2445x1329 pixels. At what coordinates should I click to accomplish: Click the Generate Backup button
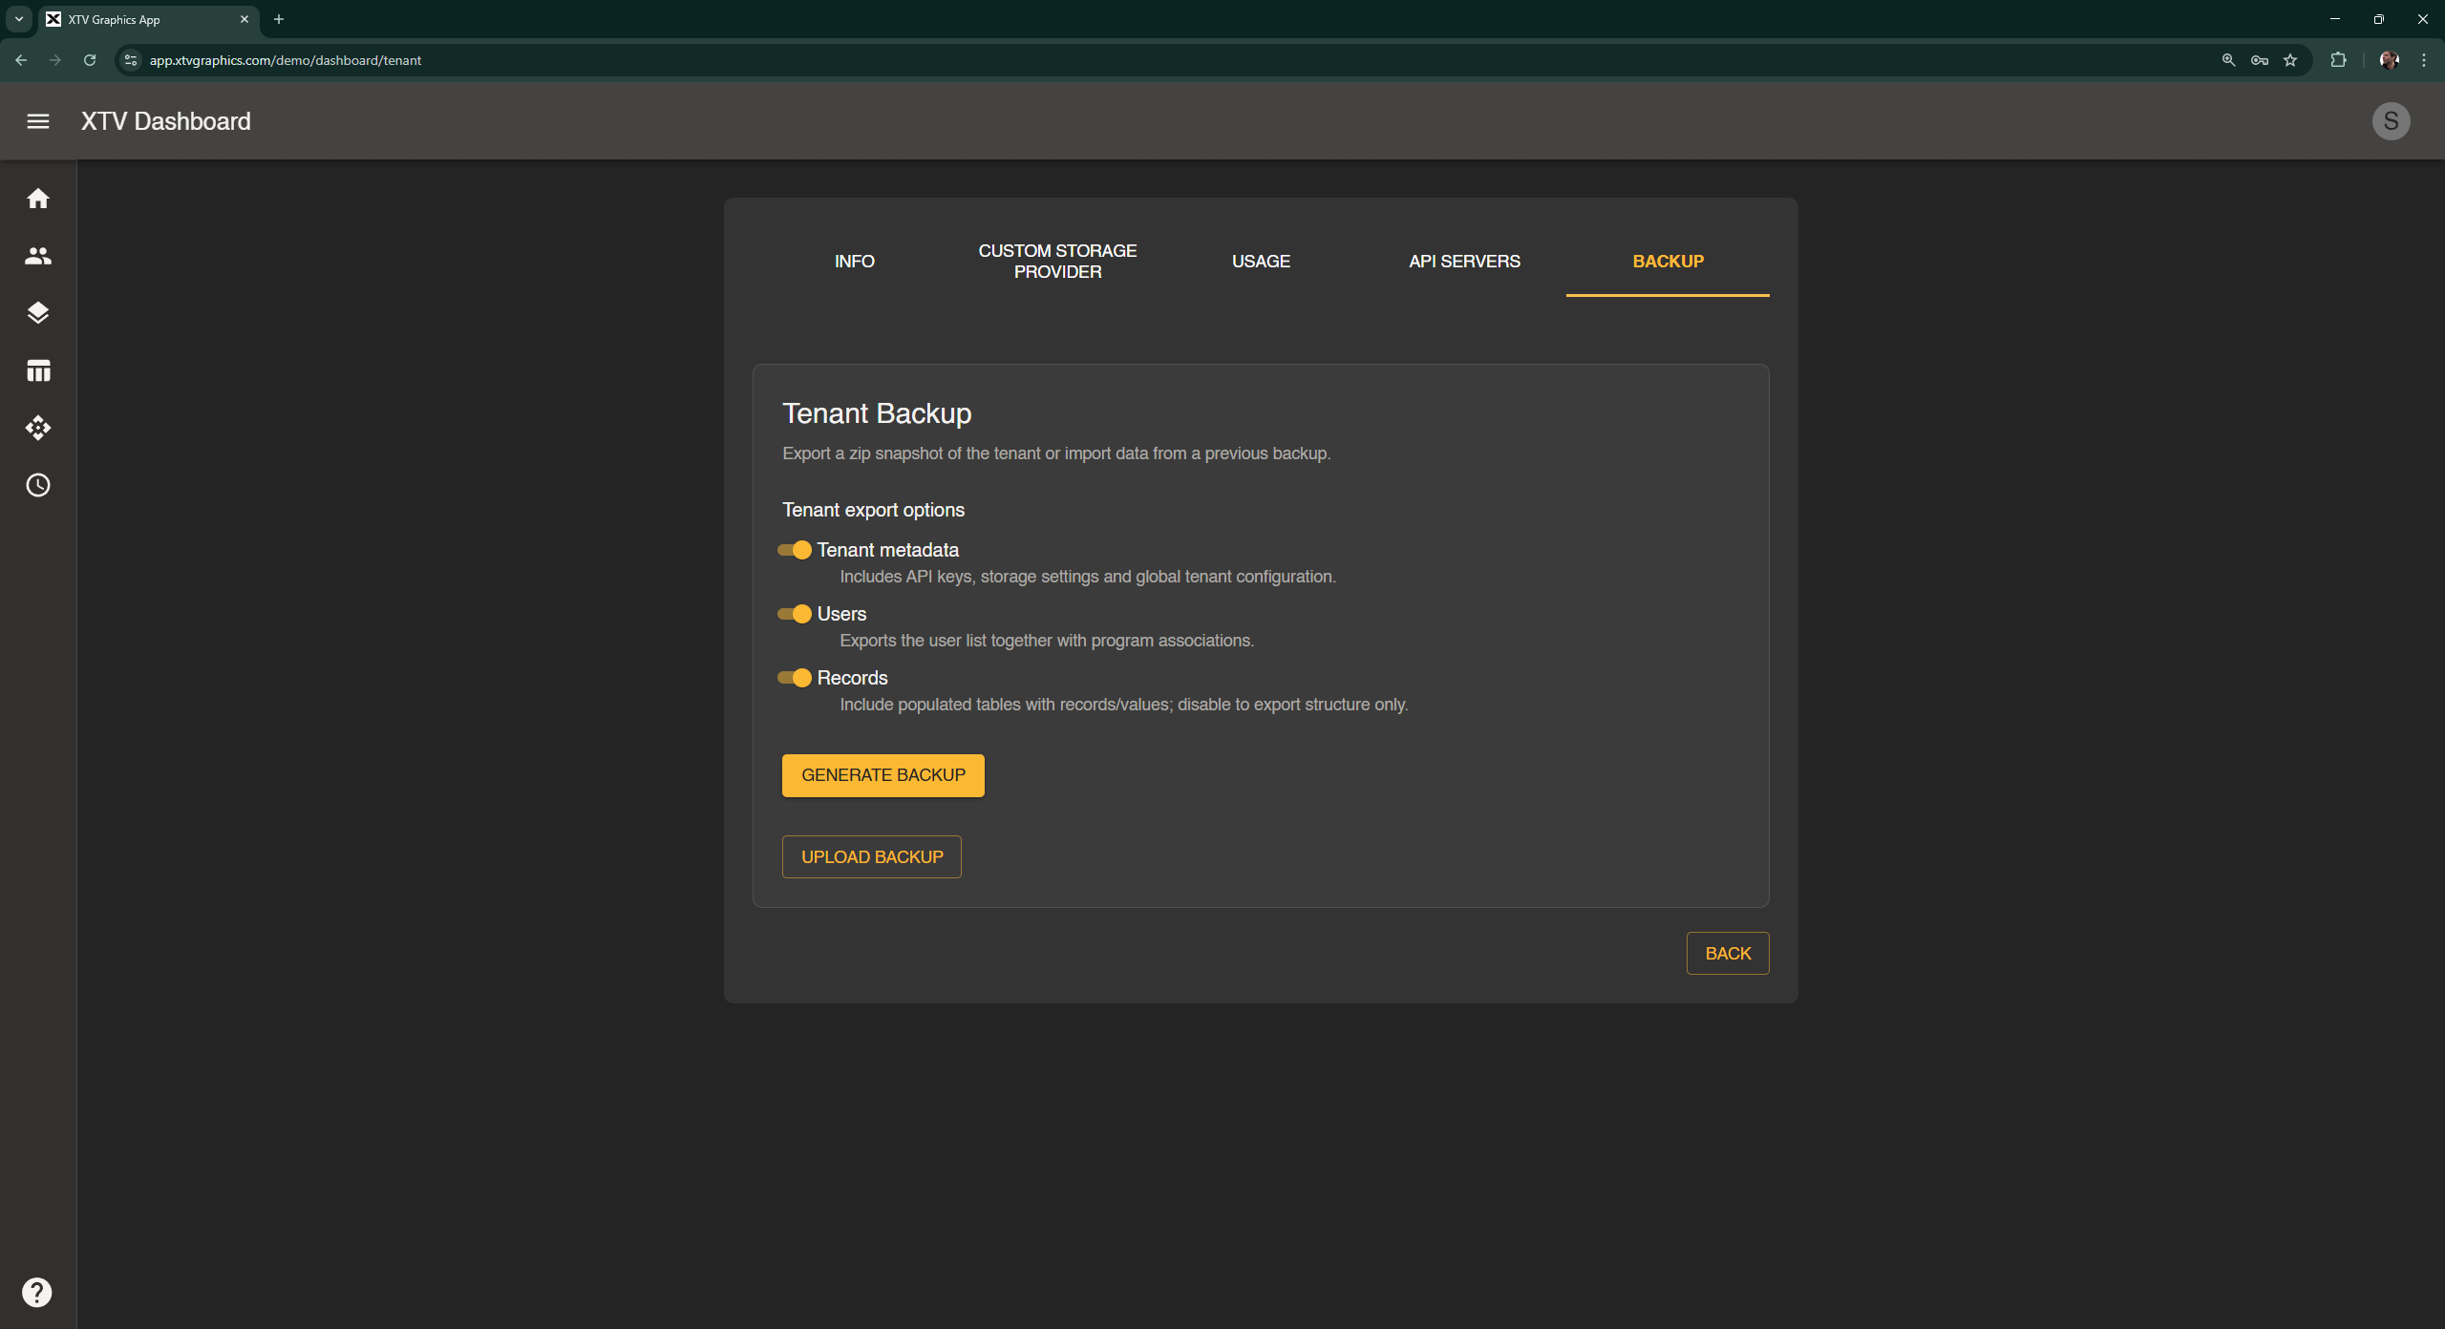point(882,775)
